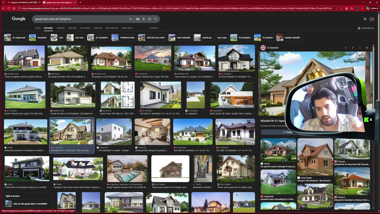Select the Katlı müstakil filter chip
This screenshot has width=380, height=214.
[x=180, y=38]
